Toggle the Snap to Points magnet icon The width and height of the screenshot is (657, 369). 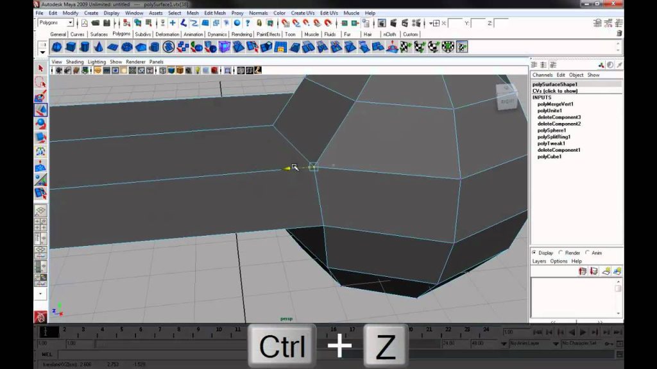point(307,23)
